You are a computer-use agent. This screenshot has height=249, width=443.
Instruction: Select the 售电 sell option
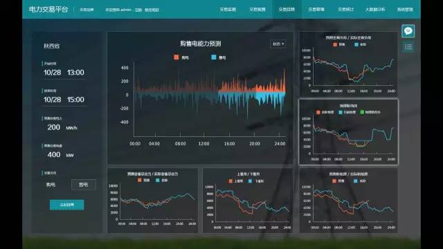83,185
